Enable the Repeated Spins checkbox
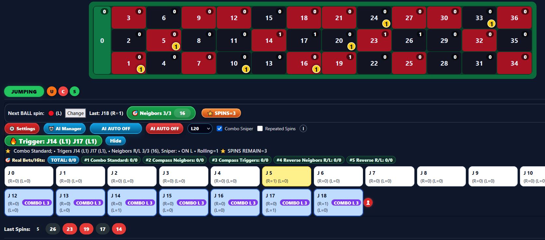The image size is (545, 240). 260,129
